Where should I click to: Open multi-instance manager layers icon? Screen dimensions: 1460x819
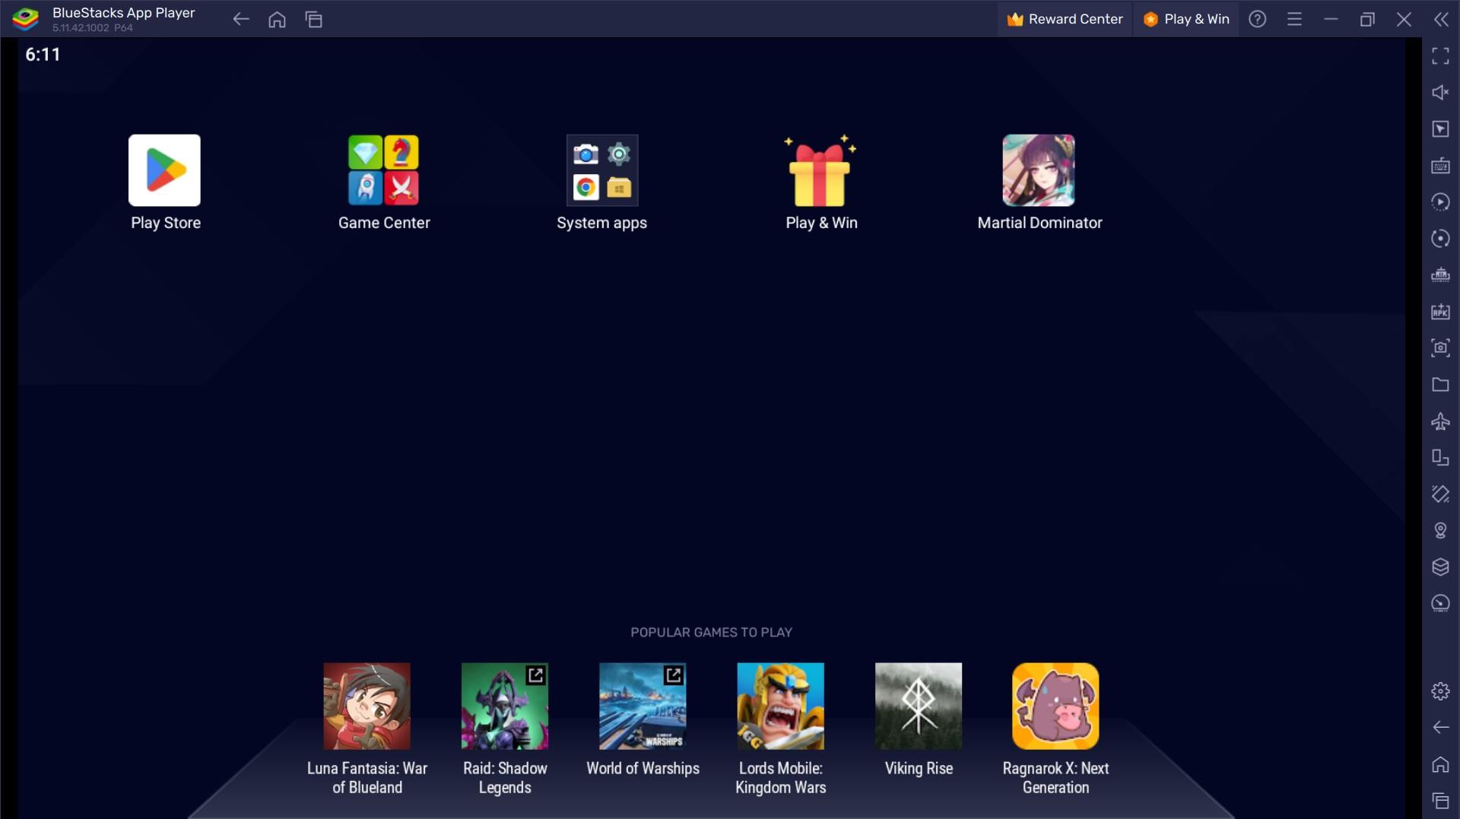tap(1440, 567)
